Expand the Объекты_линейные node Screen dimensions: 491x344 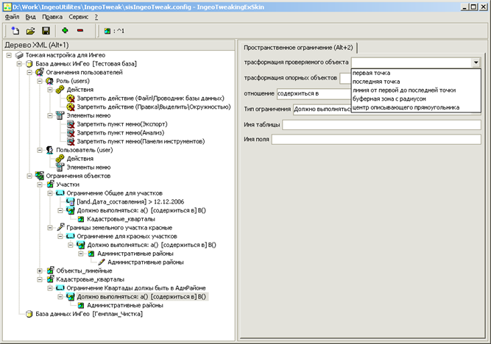point(40,270)
